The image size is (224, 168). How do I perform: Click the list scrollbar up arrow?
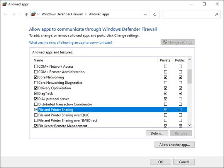pyautogui.click(x=190, y=60)
